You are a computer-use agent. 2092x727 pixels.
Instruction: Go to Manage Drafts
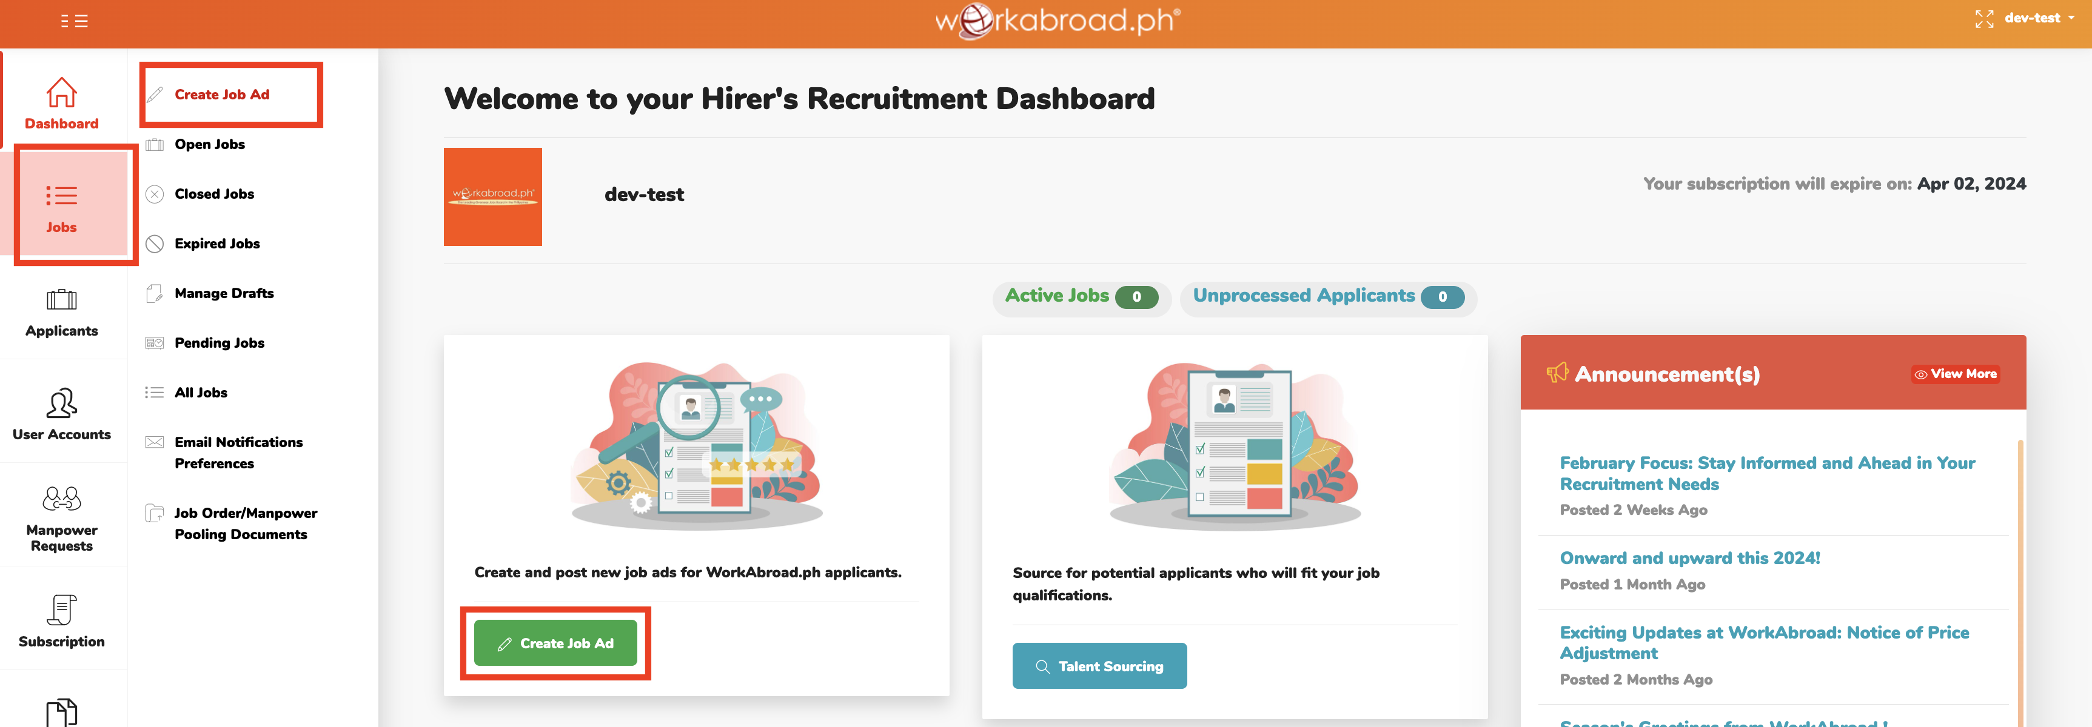(223, 293)
